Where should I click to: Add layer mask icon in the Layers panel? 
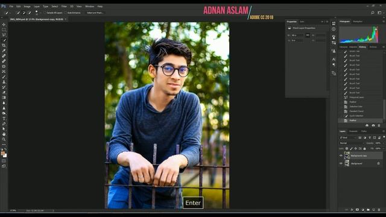pyautogui.click(x=357, y=210)
